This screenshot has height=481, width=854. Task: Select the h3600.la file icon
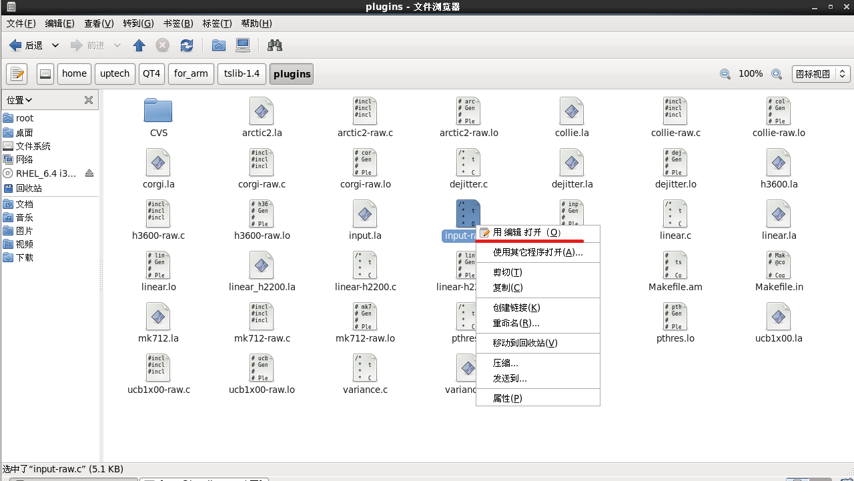click(x=779, y=161)
